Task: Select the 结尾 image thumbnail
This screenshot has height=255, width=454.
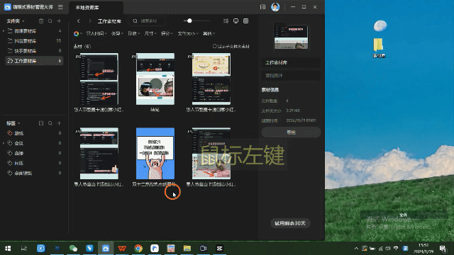Action: (155, 79)
